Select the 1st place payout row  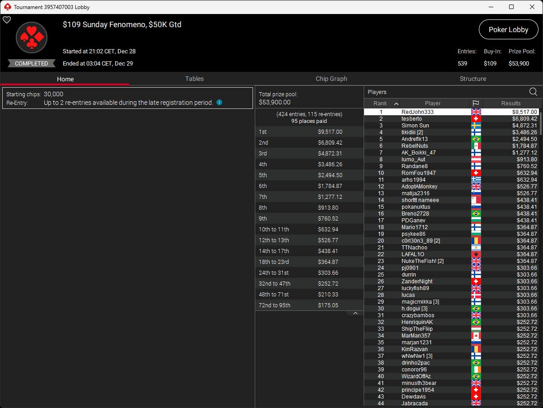(x=309, y=132)
